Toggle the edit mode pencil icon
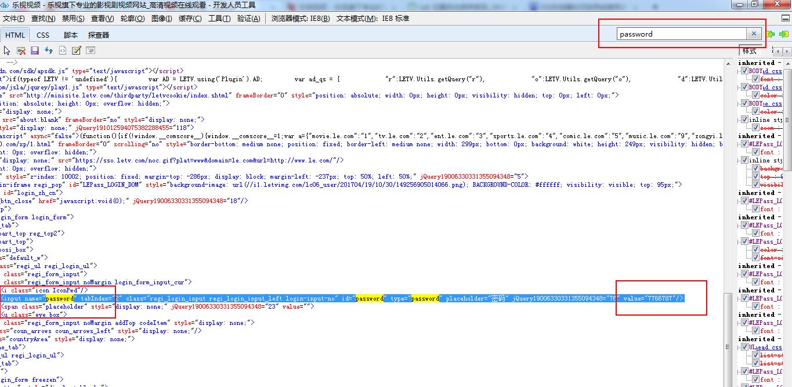 click(76, 51)
